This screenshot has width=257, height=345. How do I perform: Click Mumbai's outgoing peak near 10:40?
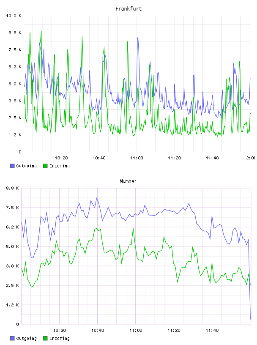pyautogui.click(x=97, y=198)
